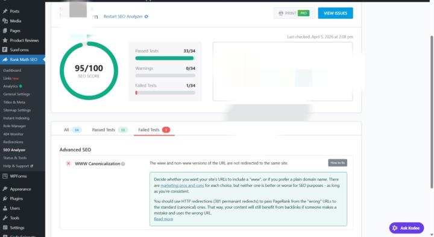This screenshot has height=237, width=434.
Task: Click the Read more link
Action: pyautogui.click(x=163, y=219)
